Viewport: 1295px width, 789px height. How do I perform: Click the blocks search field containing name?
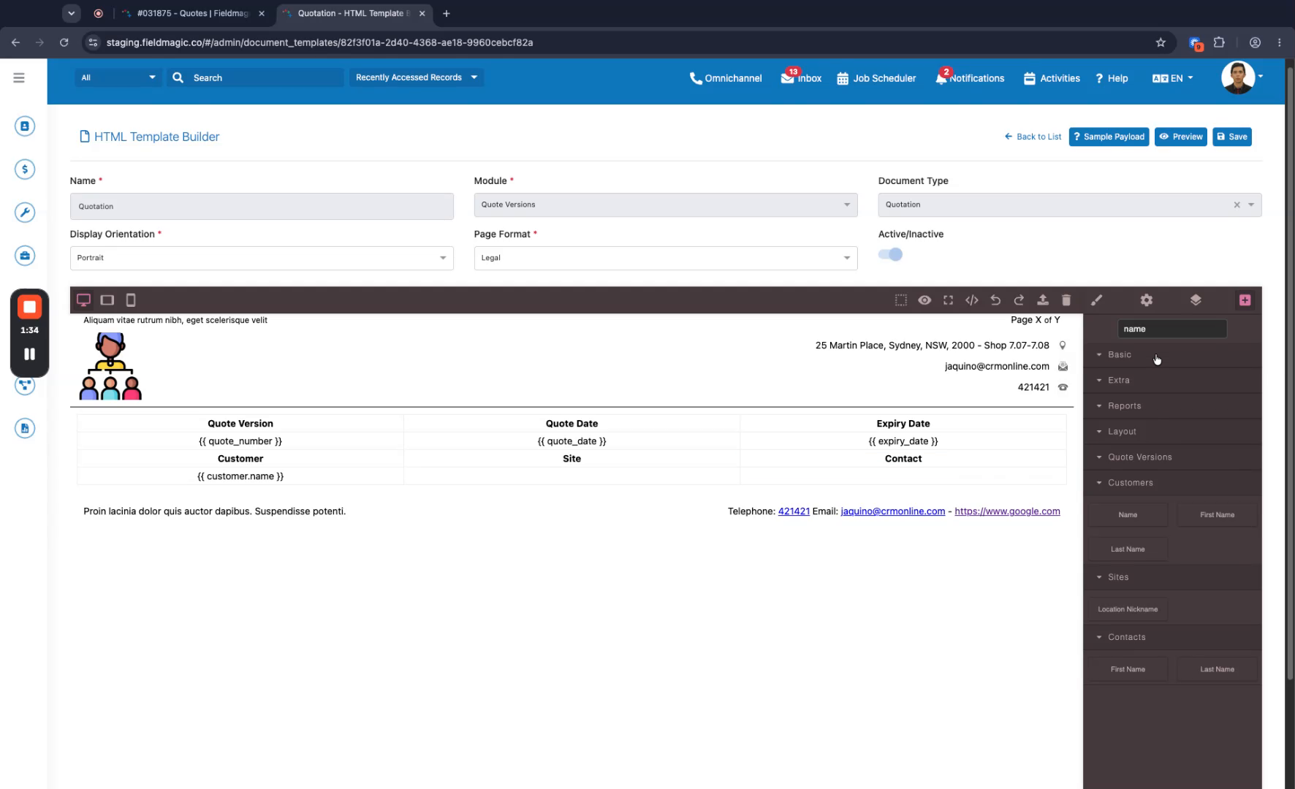[1172, 329]
